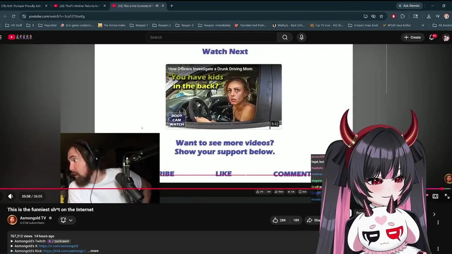Image resolution: width=452 pixels, height=254 pixels.
Task: Open the Reopen 1 bookmark folder
Action: (139, 25)
